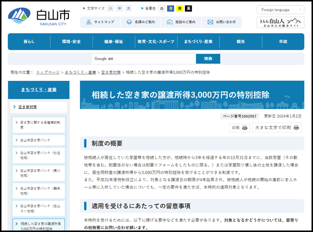This screenshot has height=232, width=313.
Task: Click the サイトマップ header link
Action: click(100, 22)
